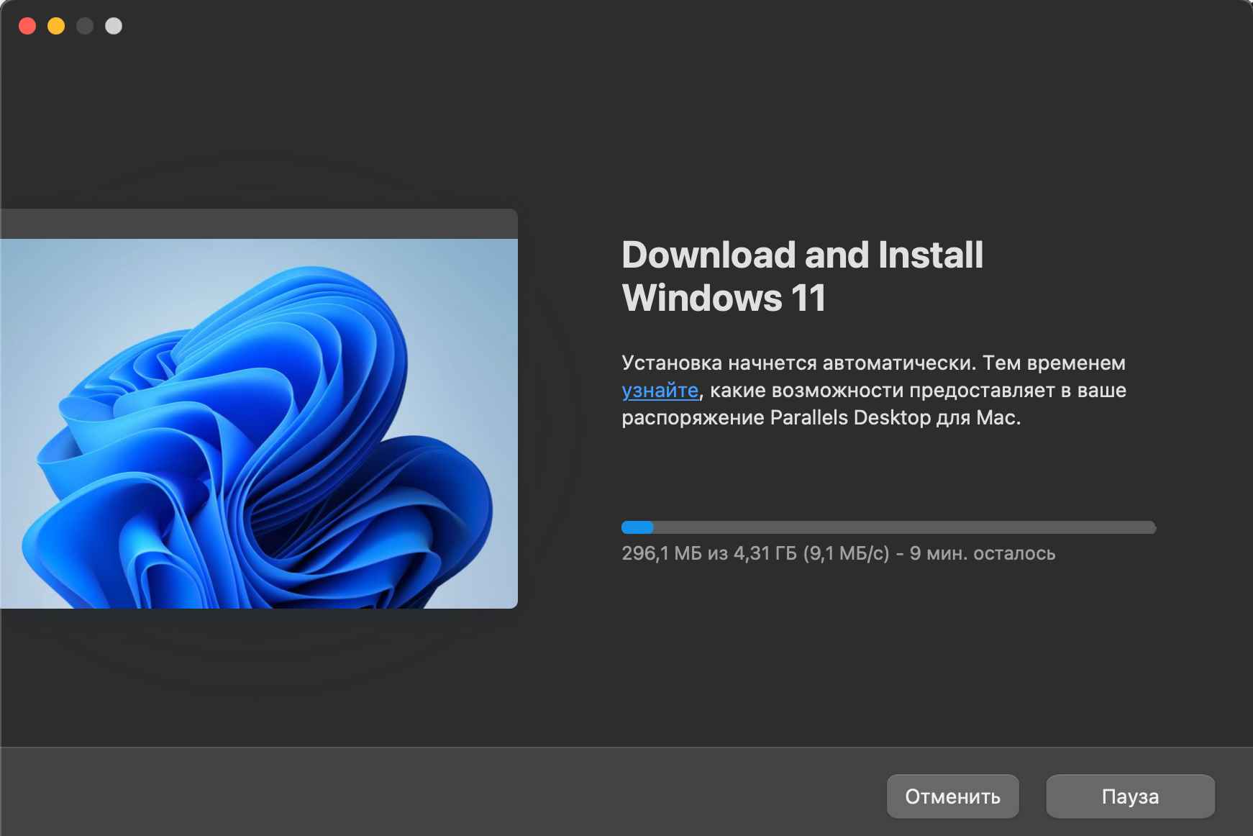Viewport: 1253px width, 836px height.
Task: Minimize the window with the yellow button
Action: point(56,26)
